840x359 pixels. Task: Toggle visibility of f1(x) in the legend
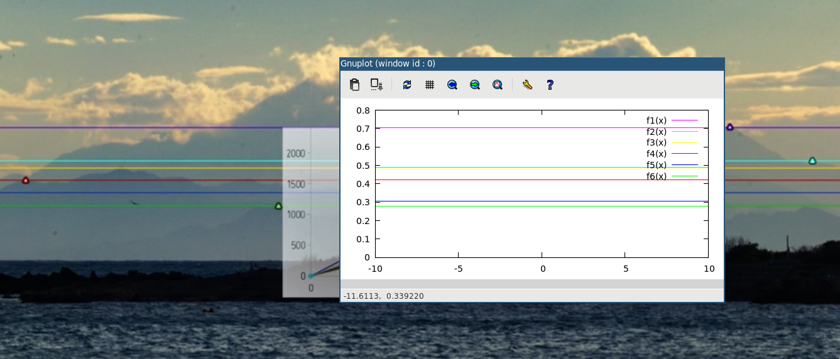point(657,121)
